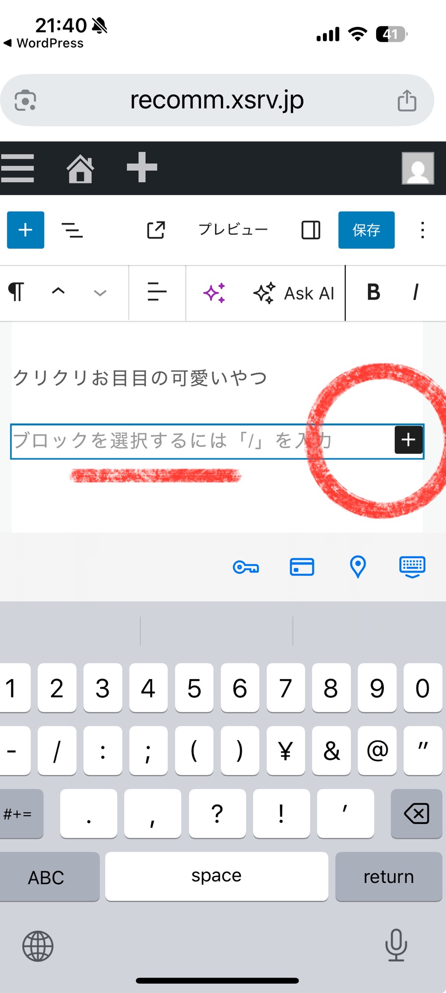Tap the number 5 key
Image resolution: width=446 pixels, height=993 pixels.
coord(194,688)
